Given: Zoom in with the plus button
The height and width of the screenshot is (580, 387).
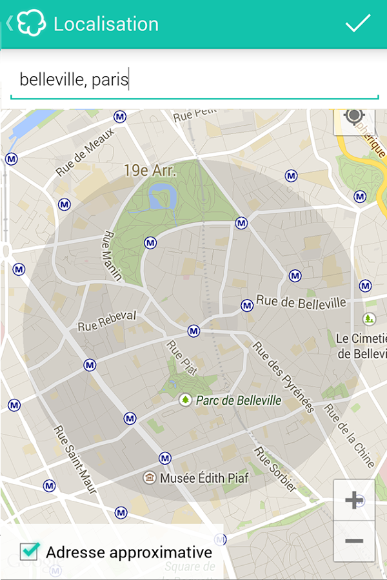Looking at the screenshot, I should 353,499.
